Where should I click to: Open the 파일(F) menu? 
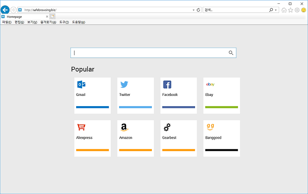(x=7, y=22)
